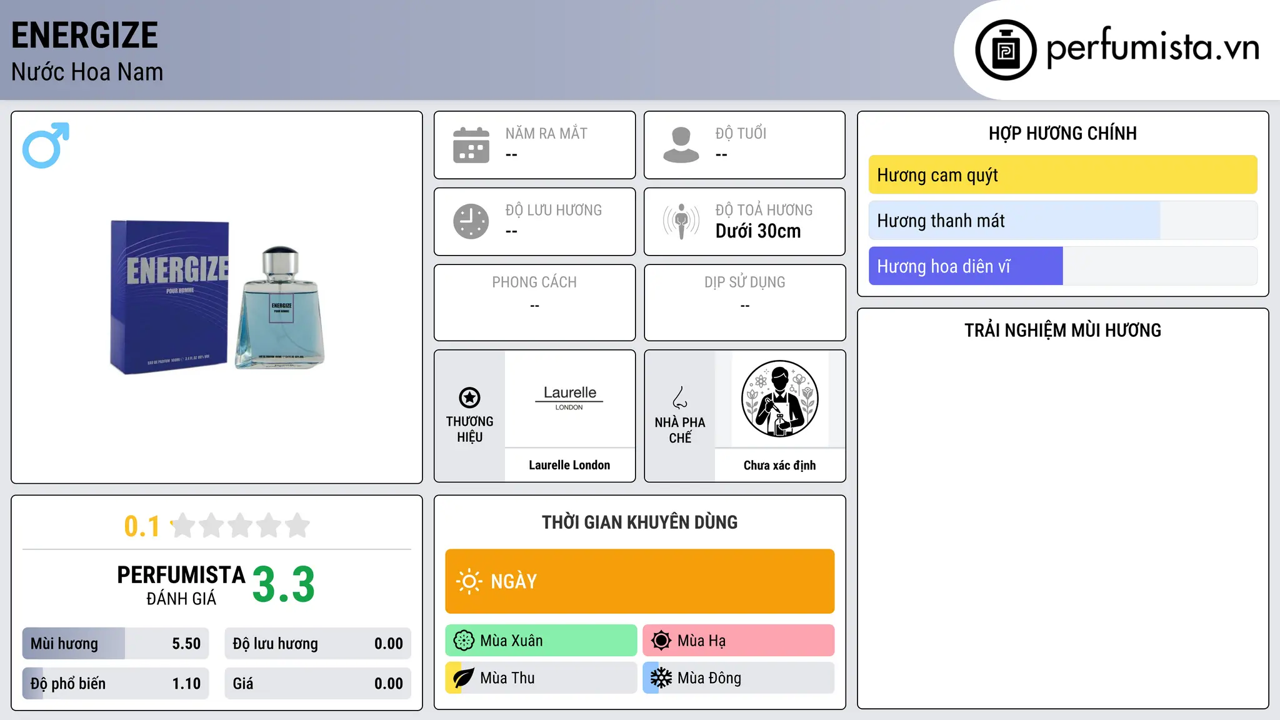Select the Mùa Hạ season tile
Viewport: 1280px width, 720px height.
[739, 641]
